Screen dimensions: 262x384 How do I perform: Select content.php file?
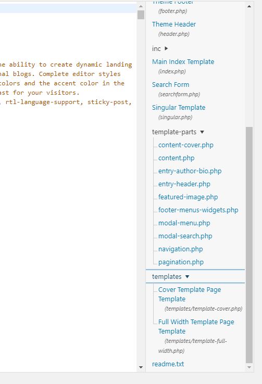pyautogui.click(x=176, y=158)
